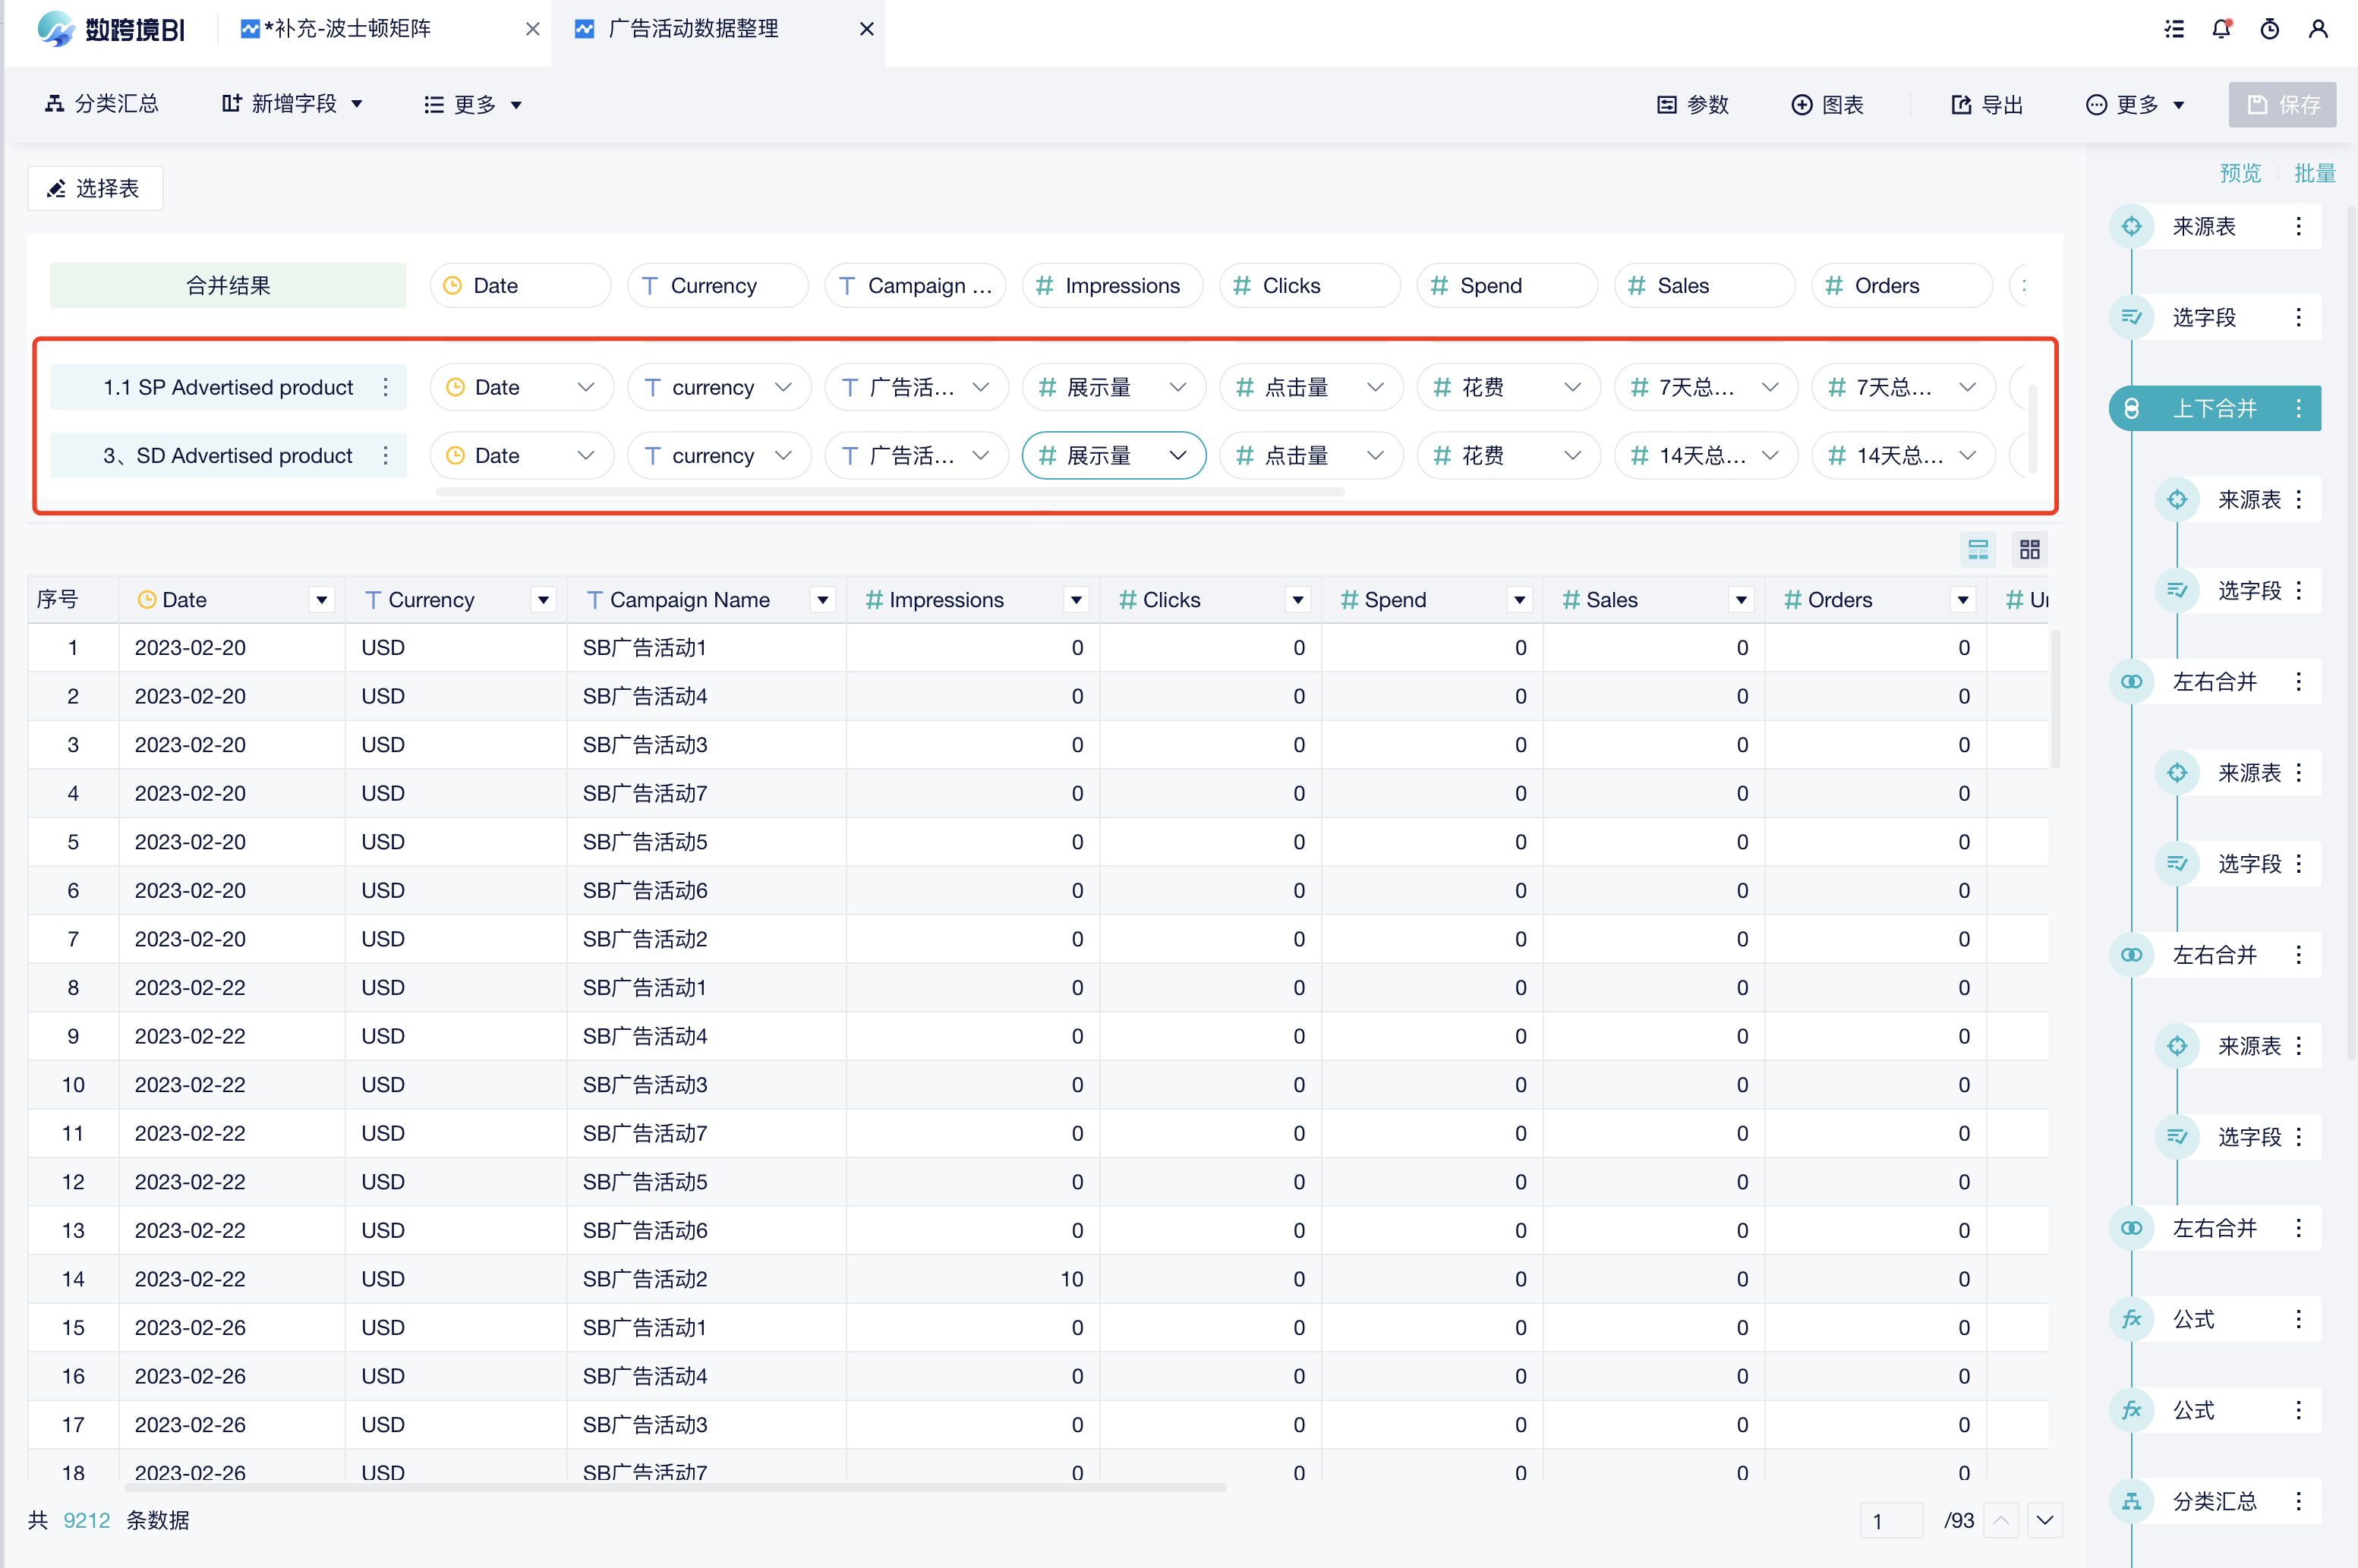
Task: Select the first 左右合并 step icon
Action: (2132, 681)
